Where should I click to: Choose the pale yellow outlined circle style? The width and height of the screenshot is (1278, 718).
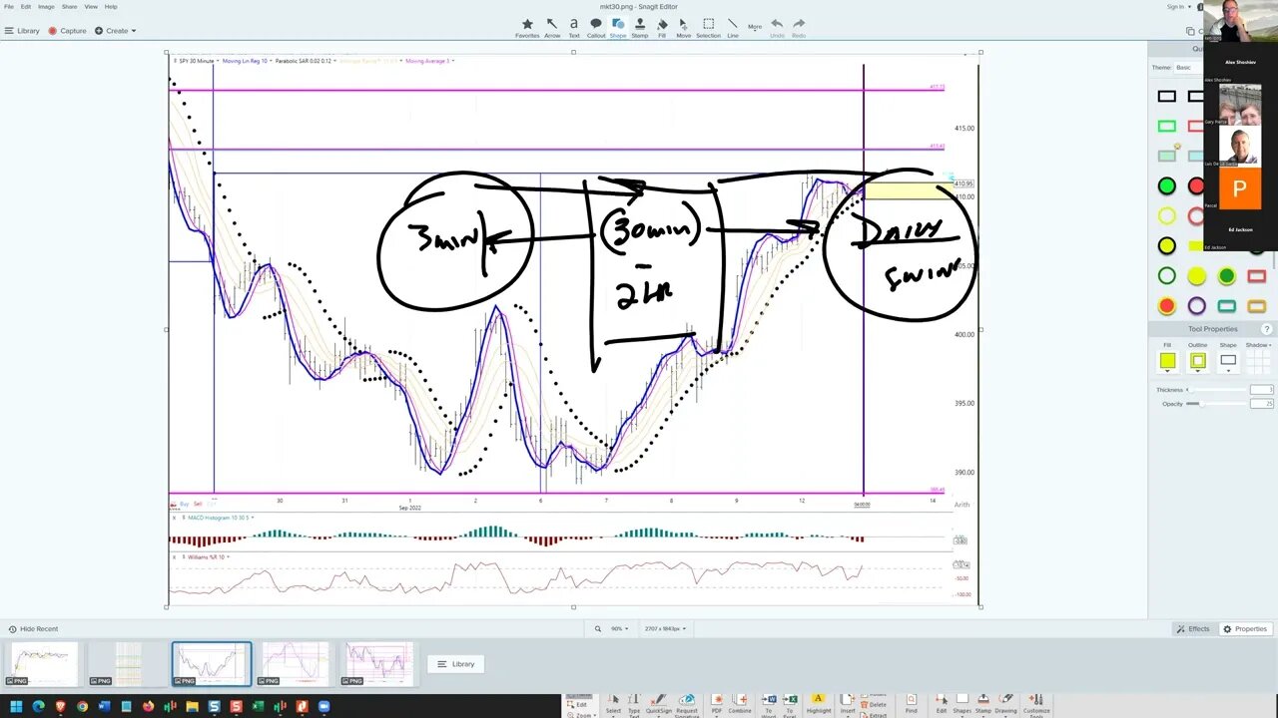[1166, 216]
